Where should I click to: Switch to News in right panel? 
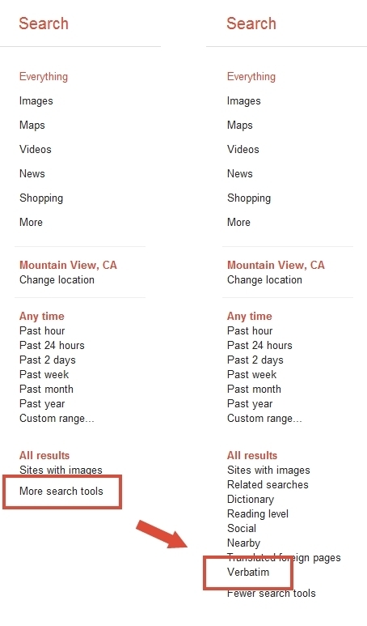[239, 173]
